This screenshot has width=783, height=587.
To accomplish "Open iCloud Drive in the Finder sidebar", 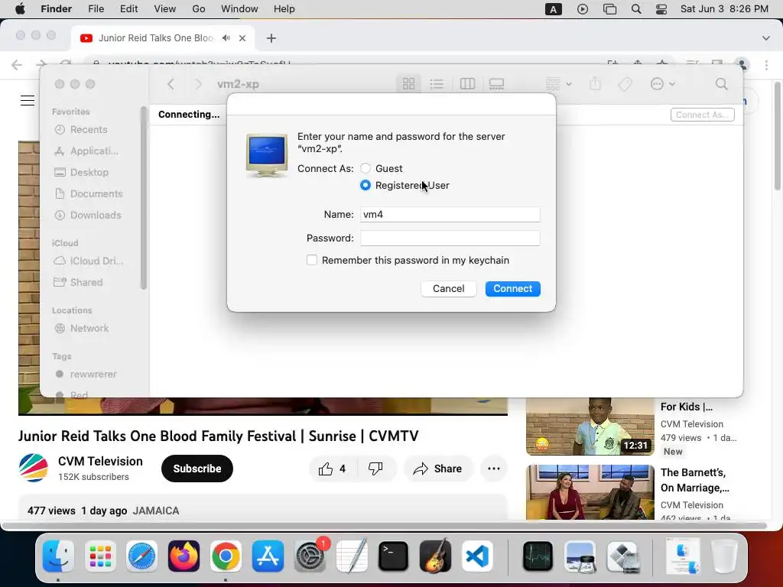I will pyautogui.click(x=89, y=261).
